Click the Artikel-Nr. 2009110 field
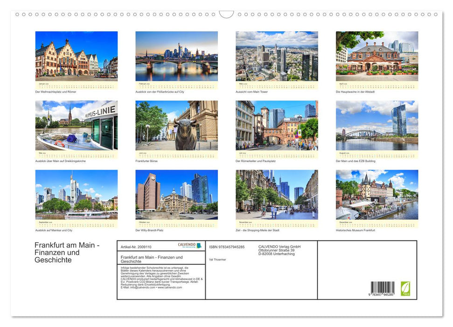 pos(136,247)
